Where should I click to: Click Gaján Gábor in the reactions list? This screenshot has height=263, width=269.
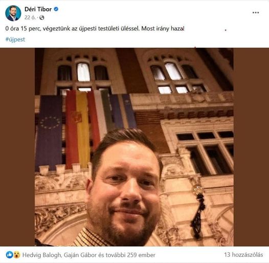tap(80, 255)
